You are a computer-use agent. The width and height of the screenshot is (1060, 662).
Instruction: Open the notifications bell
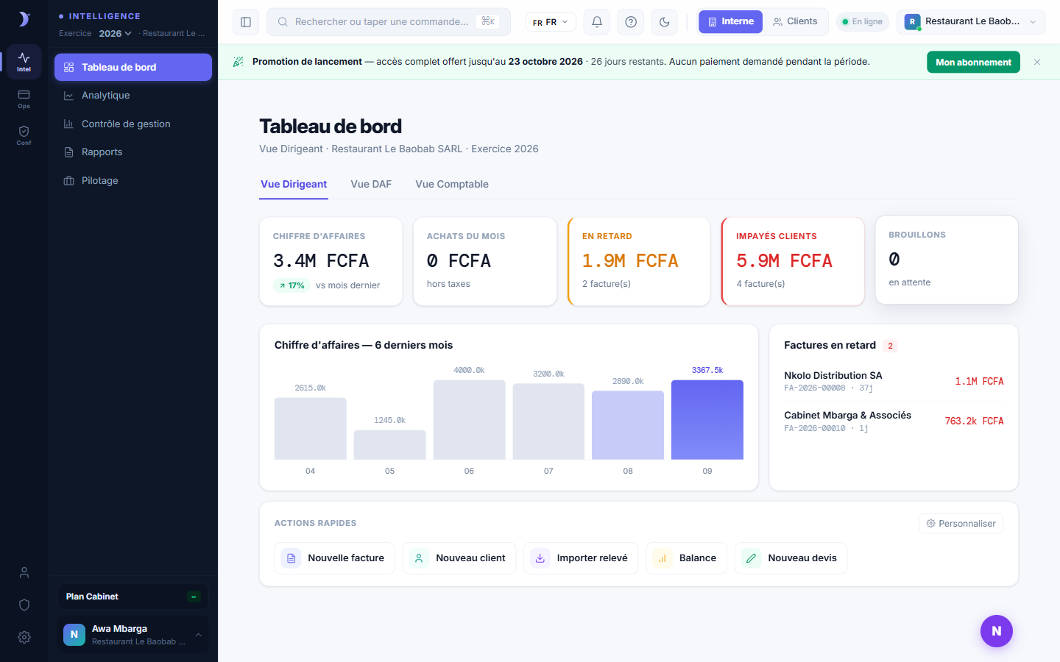coord(597,22)
